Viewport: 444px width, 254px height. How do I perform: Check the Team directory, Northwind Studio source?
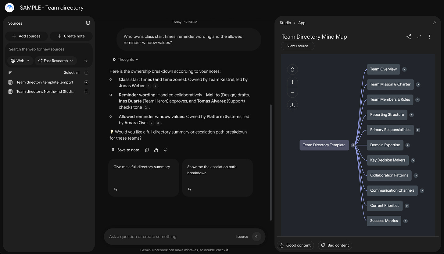[x=87, y=92]
